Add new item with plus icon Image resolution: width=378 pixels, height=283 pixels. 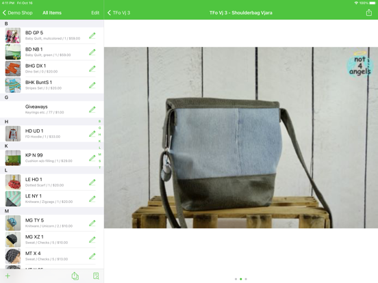coord(8,275)
